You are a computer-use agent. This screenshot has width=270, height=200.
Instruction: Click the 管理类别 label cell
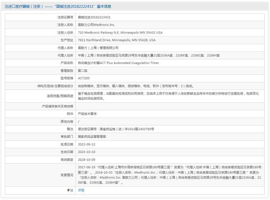(x=40, y=71)
